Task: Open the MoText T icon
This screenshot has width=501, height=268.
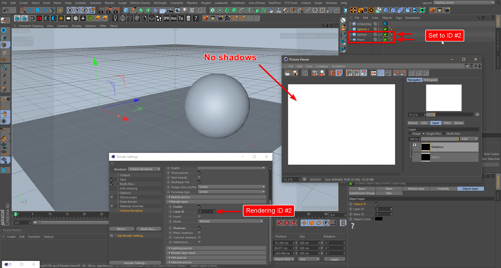Action: [x=249, y=10]
